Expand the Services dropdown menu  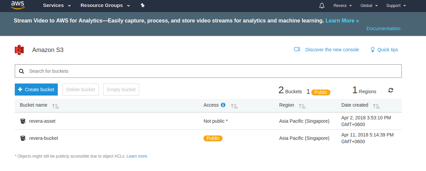point(57,5)
